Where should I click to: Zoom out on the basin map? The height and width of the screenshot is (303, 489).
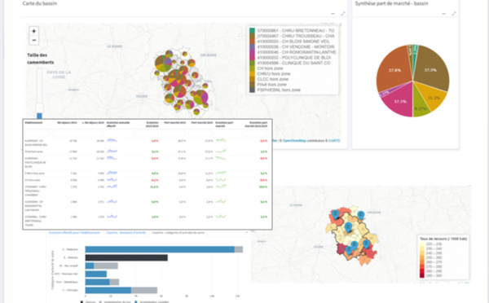34,40
